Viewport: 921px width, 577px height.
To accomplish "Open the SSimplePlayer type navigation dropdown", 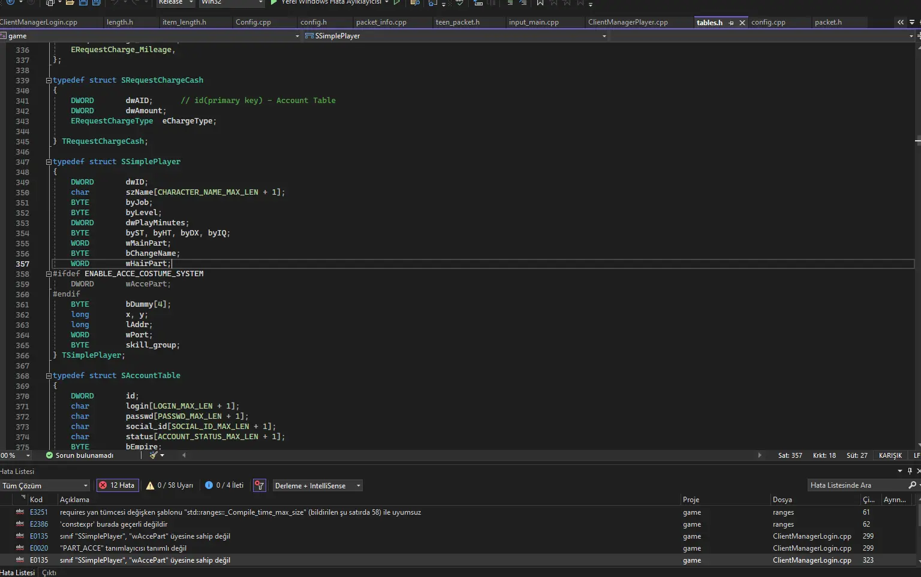I will (455, 36).
